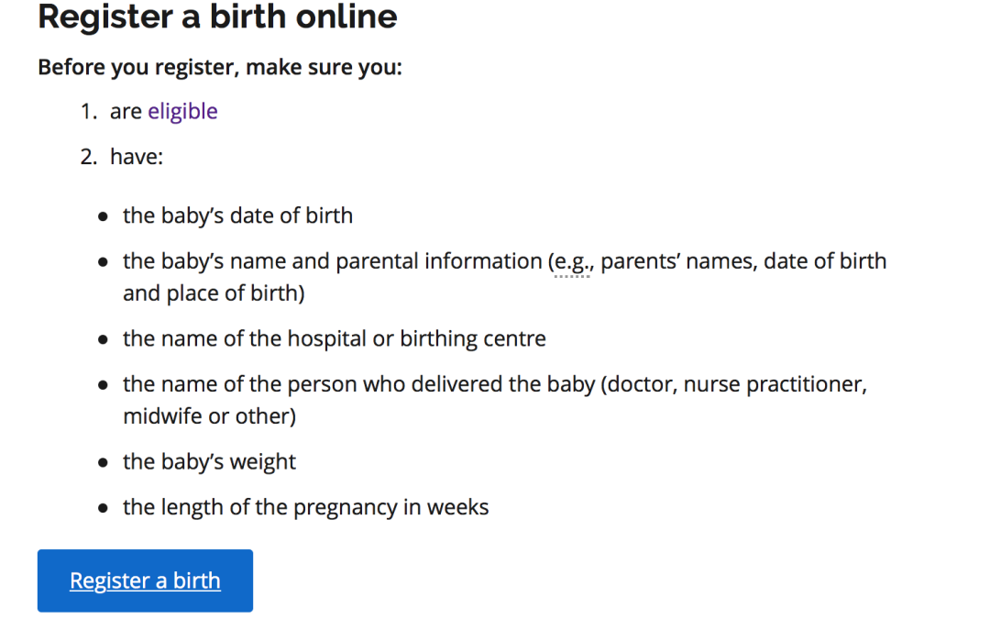Click the text 'and place of birth)'
Viewport: 990px width, 641px height.
214,294
